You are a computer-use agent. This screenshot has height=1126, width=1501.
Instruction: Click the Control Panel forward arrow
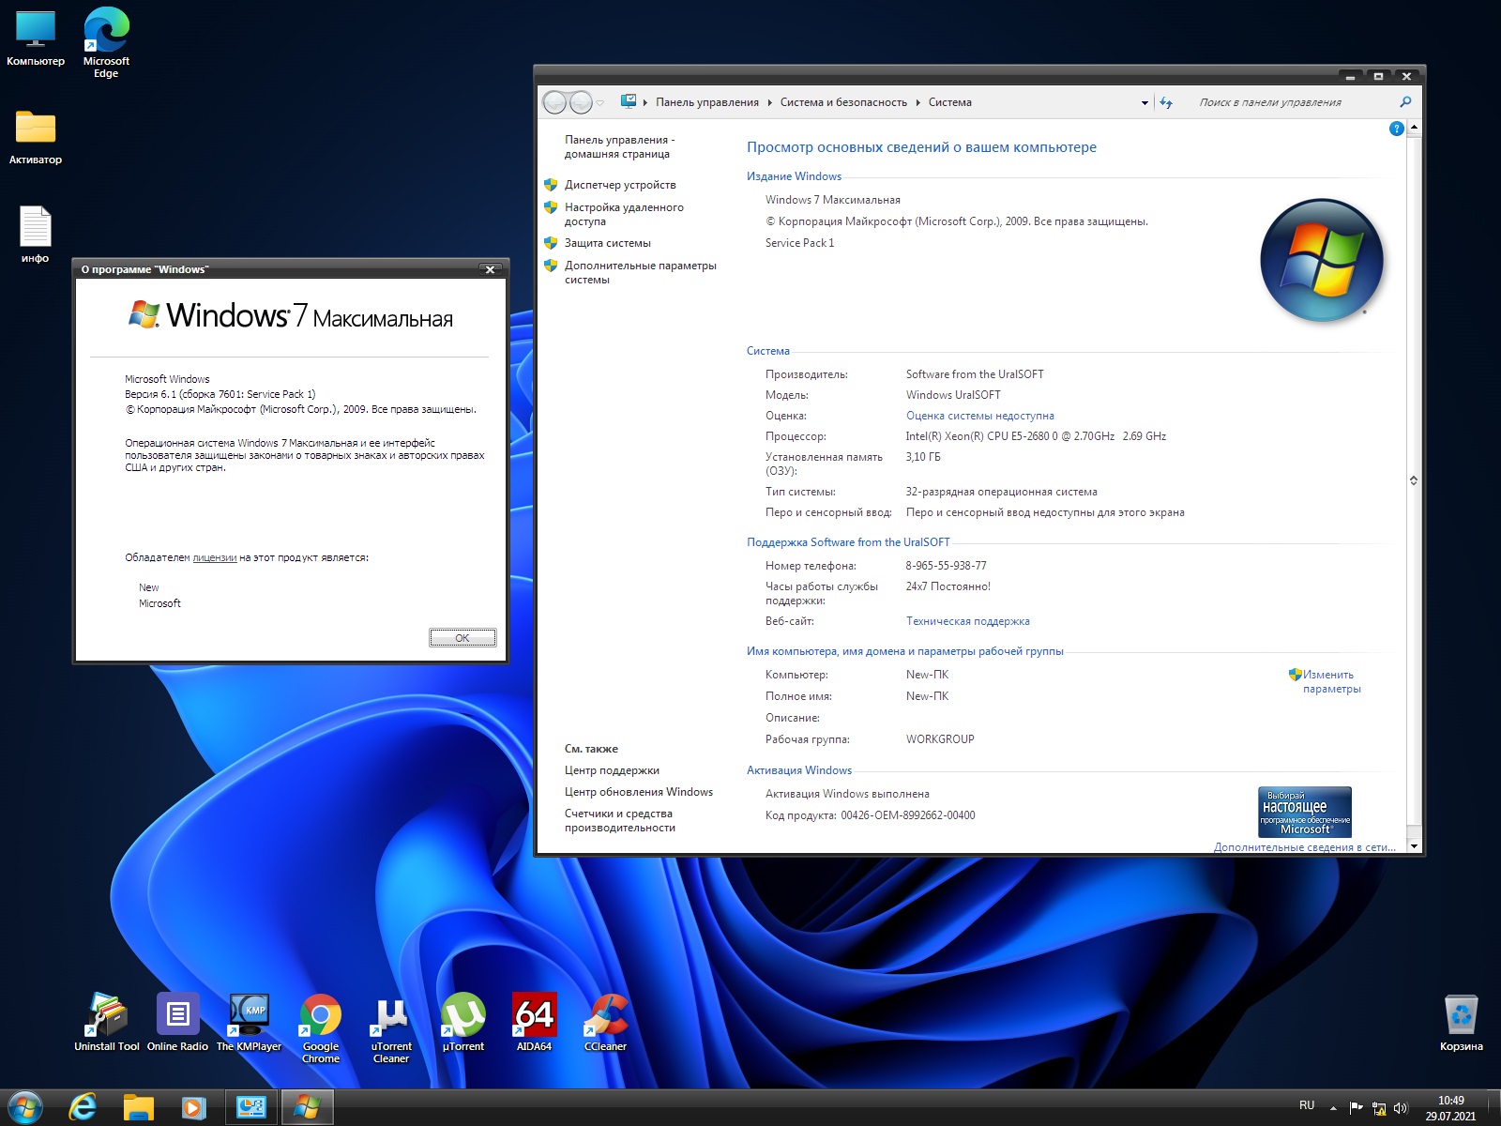[582, 102]
